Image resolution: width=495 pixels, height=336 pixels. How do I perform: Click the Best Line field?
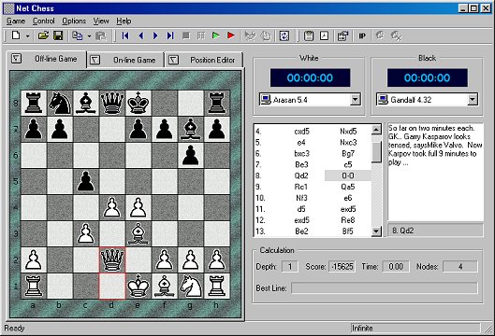385,288
